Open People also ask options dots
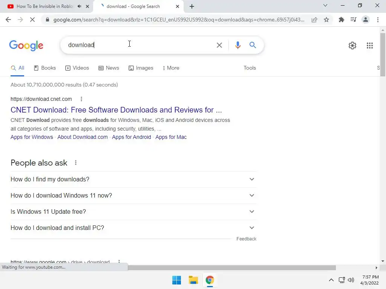Viewport: 386px width, 289px height. click(76, 163)
